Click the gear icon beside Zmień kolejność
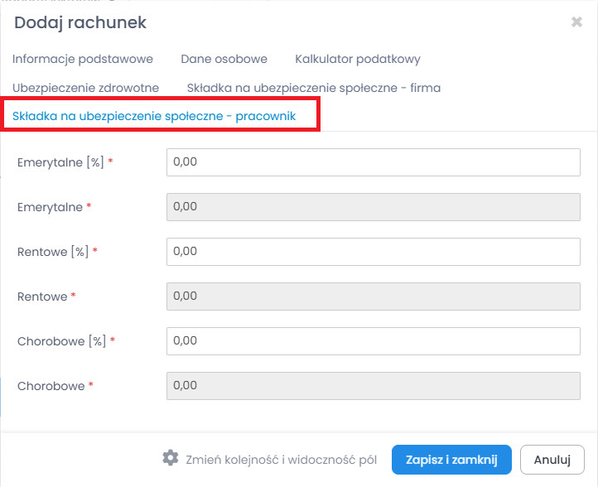 [x=171, y=458]
